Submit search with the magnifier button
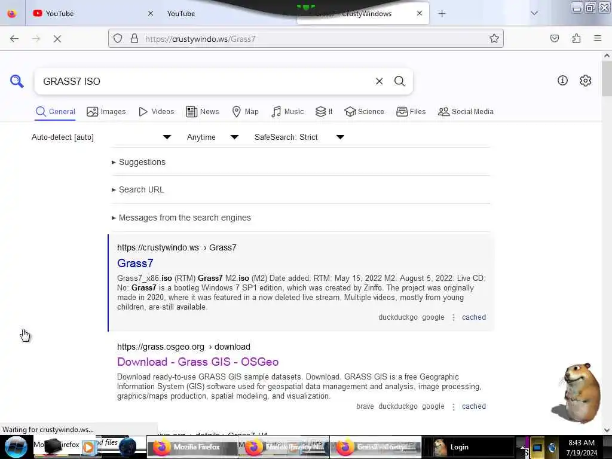 click(x=399, y=81)
